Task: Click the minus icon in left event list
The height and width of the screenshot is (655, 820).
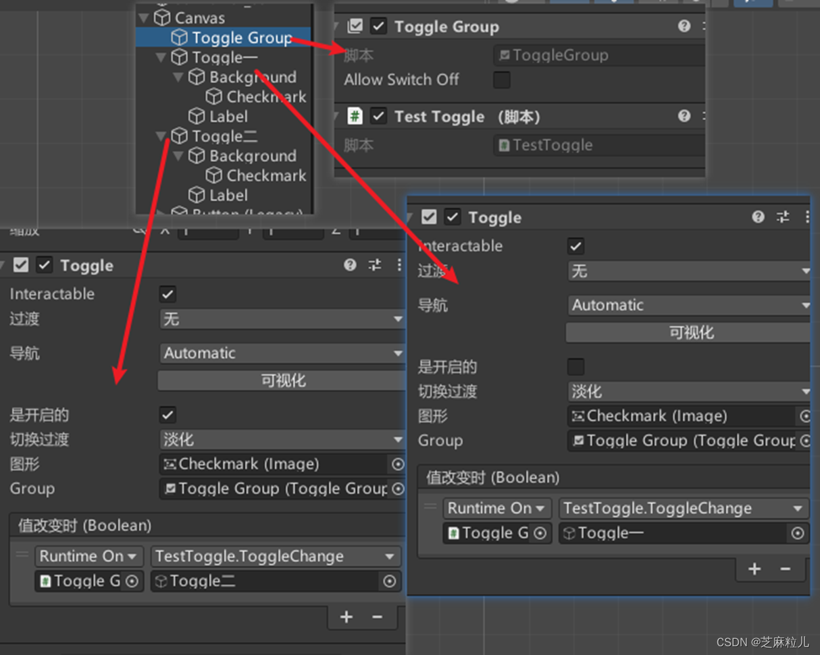Action: tap(377, 617)
